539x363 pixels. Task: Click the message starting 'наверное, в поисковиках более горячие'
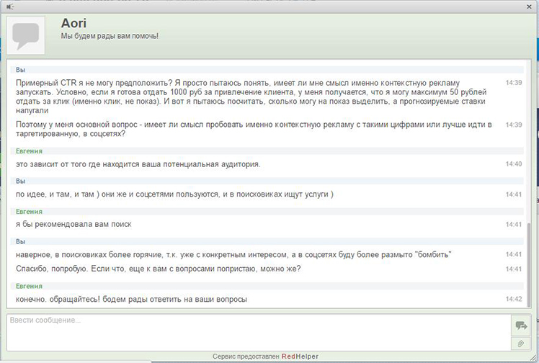tap(233, 254)
